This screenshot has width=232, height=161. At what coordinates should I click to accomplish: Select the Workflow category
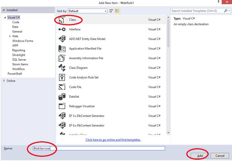coord(19,69)
